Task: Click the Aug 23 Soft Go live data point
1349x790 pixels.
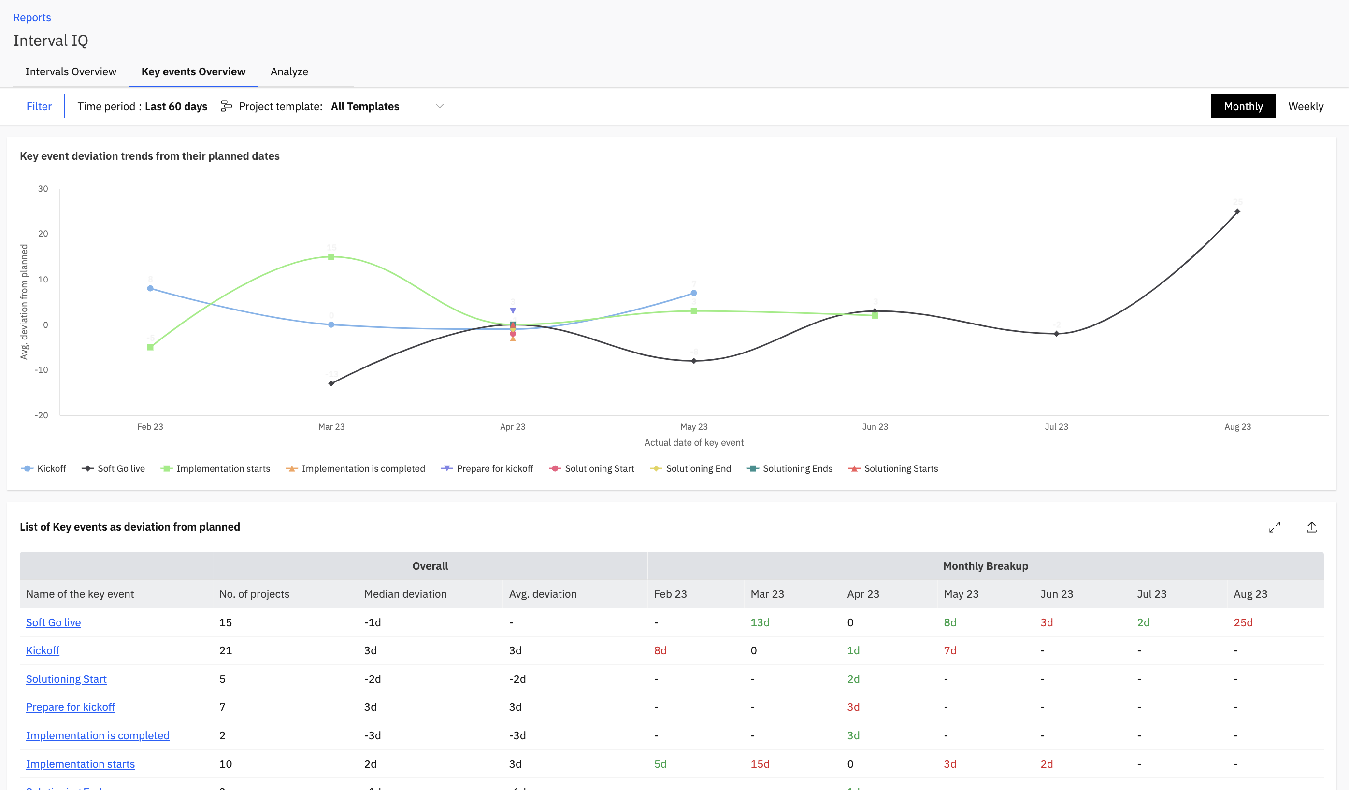Action: pos(1237,212)
